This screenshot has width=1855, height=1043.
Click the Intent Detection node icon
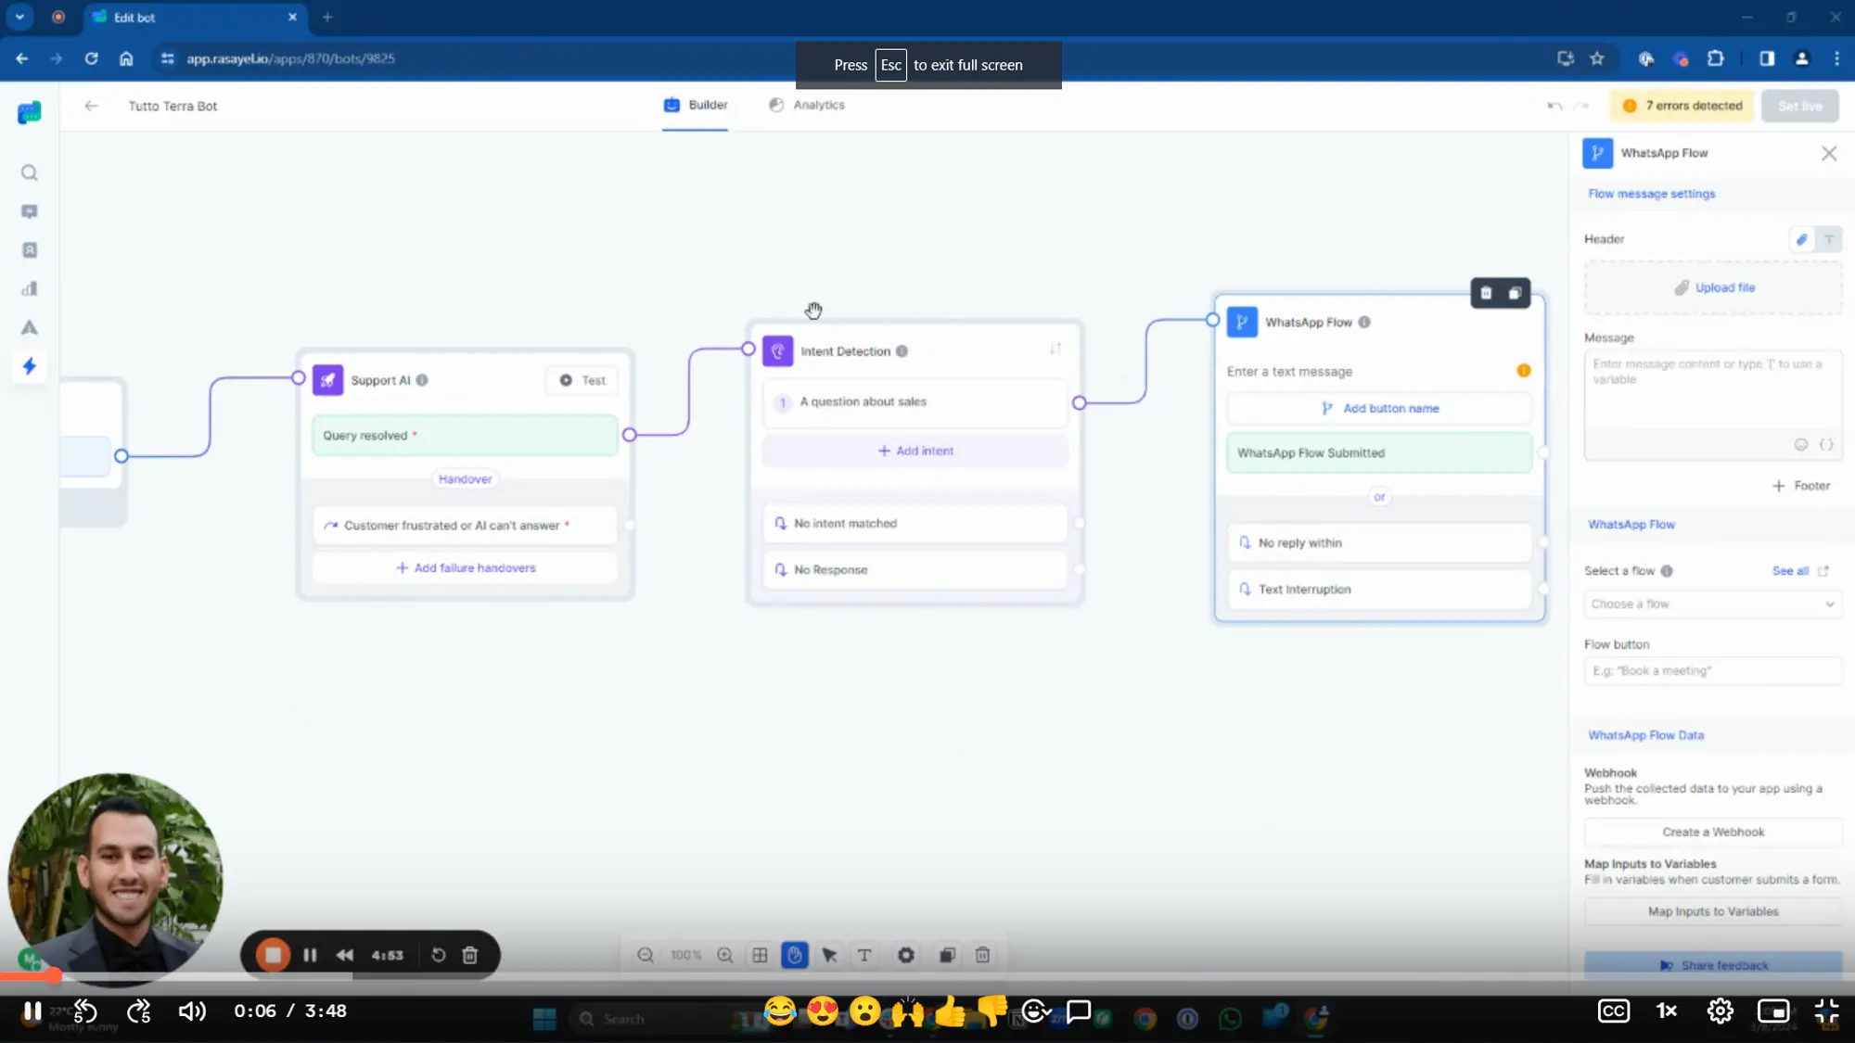point(778,350)
